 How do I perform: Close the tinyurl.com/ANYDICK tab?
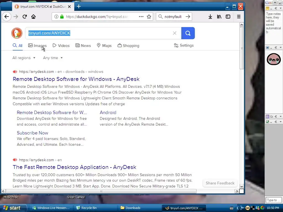click(x=69, y=7)
